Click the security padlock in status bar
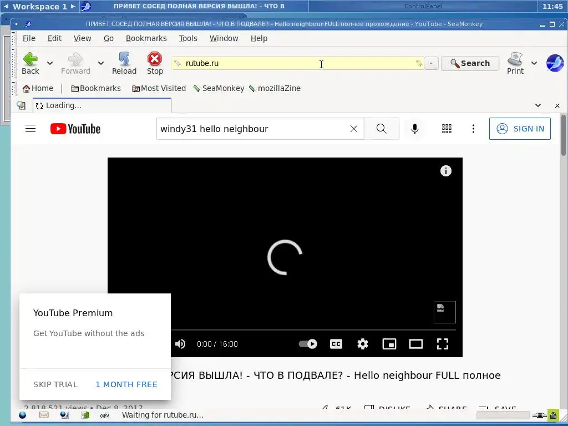Image resolution: width=568 pixels, height=426 pixels. 553,415
